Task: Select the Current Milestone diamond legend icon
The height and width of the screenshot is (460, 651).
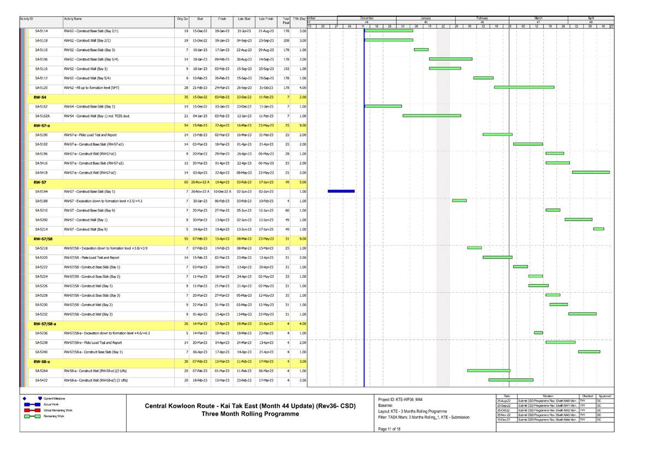Action: (x=24, y=398)
